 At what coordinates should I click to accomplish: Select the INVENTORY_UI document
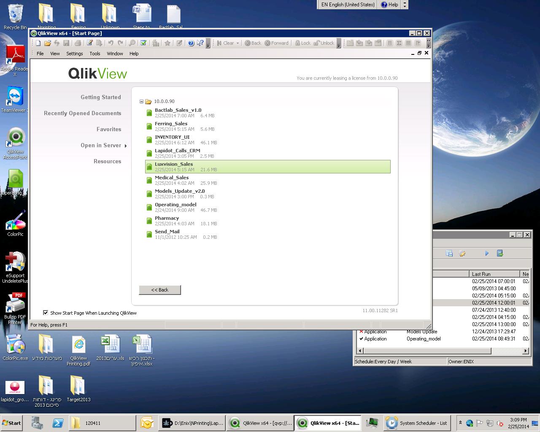click(267, 140)
